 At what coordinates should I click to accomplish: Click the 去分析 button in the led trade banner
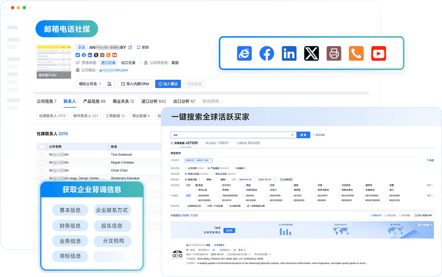pyautogui.click(x=229, y=230)
